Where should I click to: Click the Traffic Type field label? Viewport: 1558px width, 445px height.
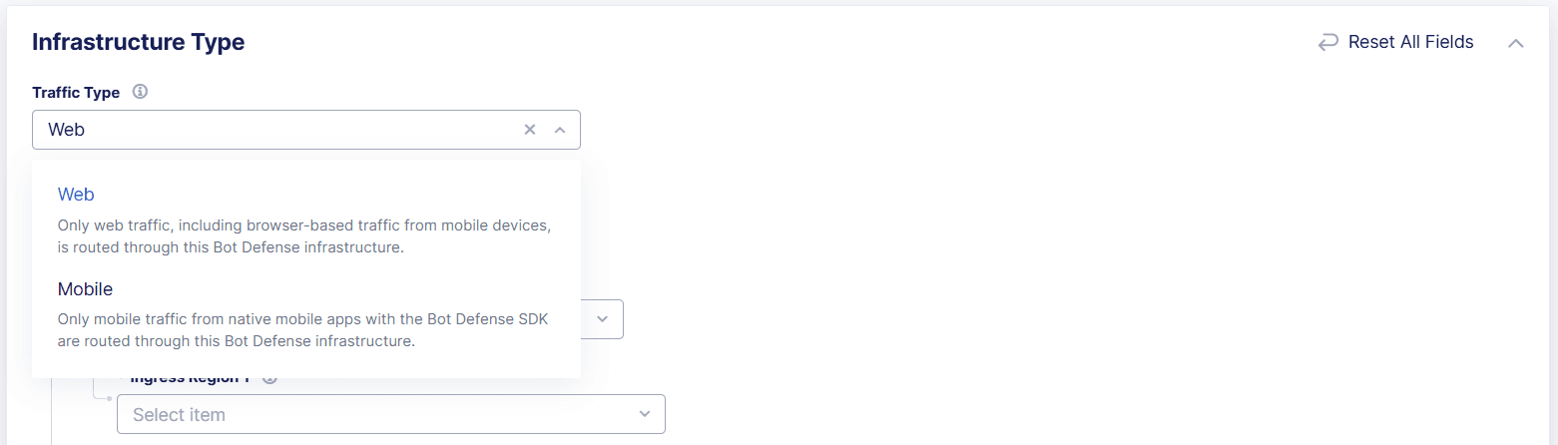[76, 92]
